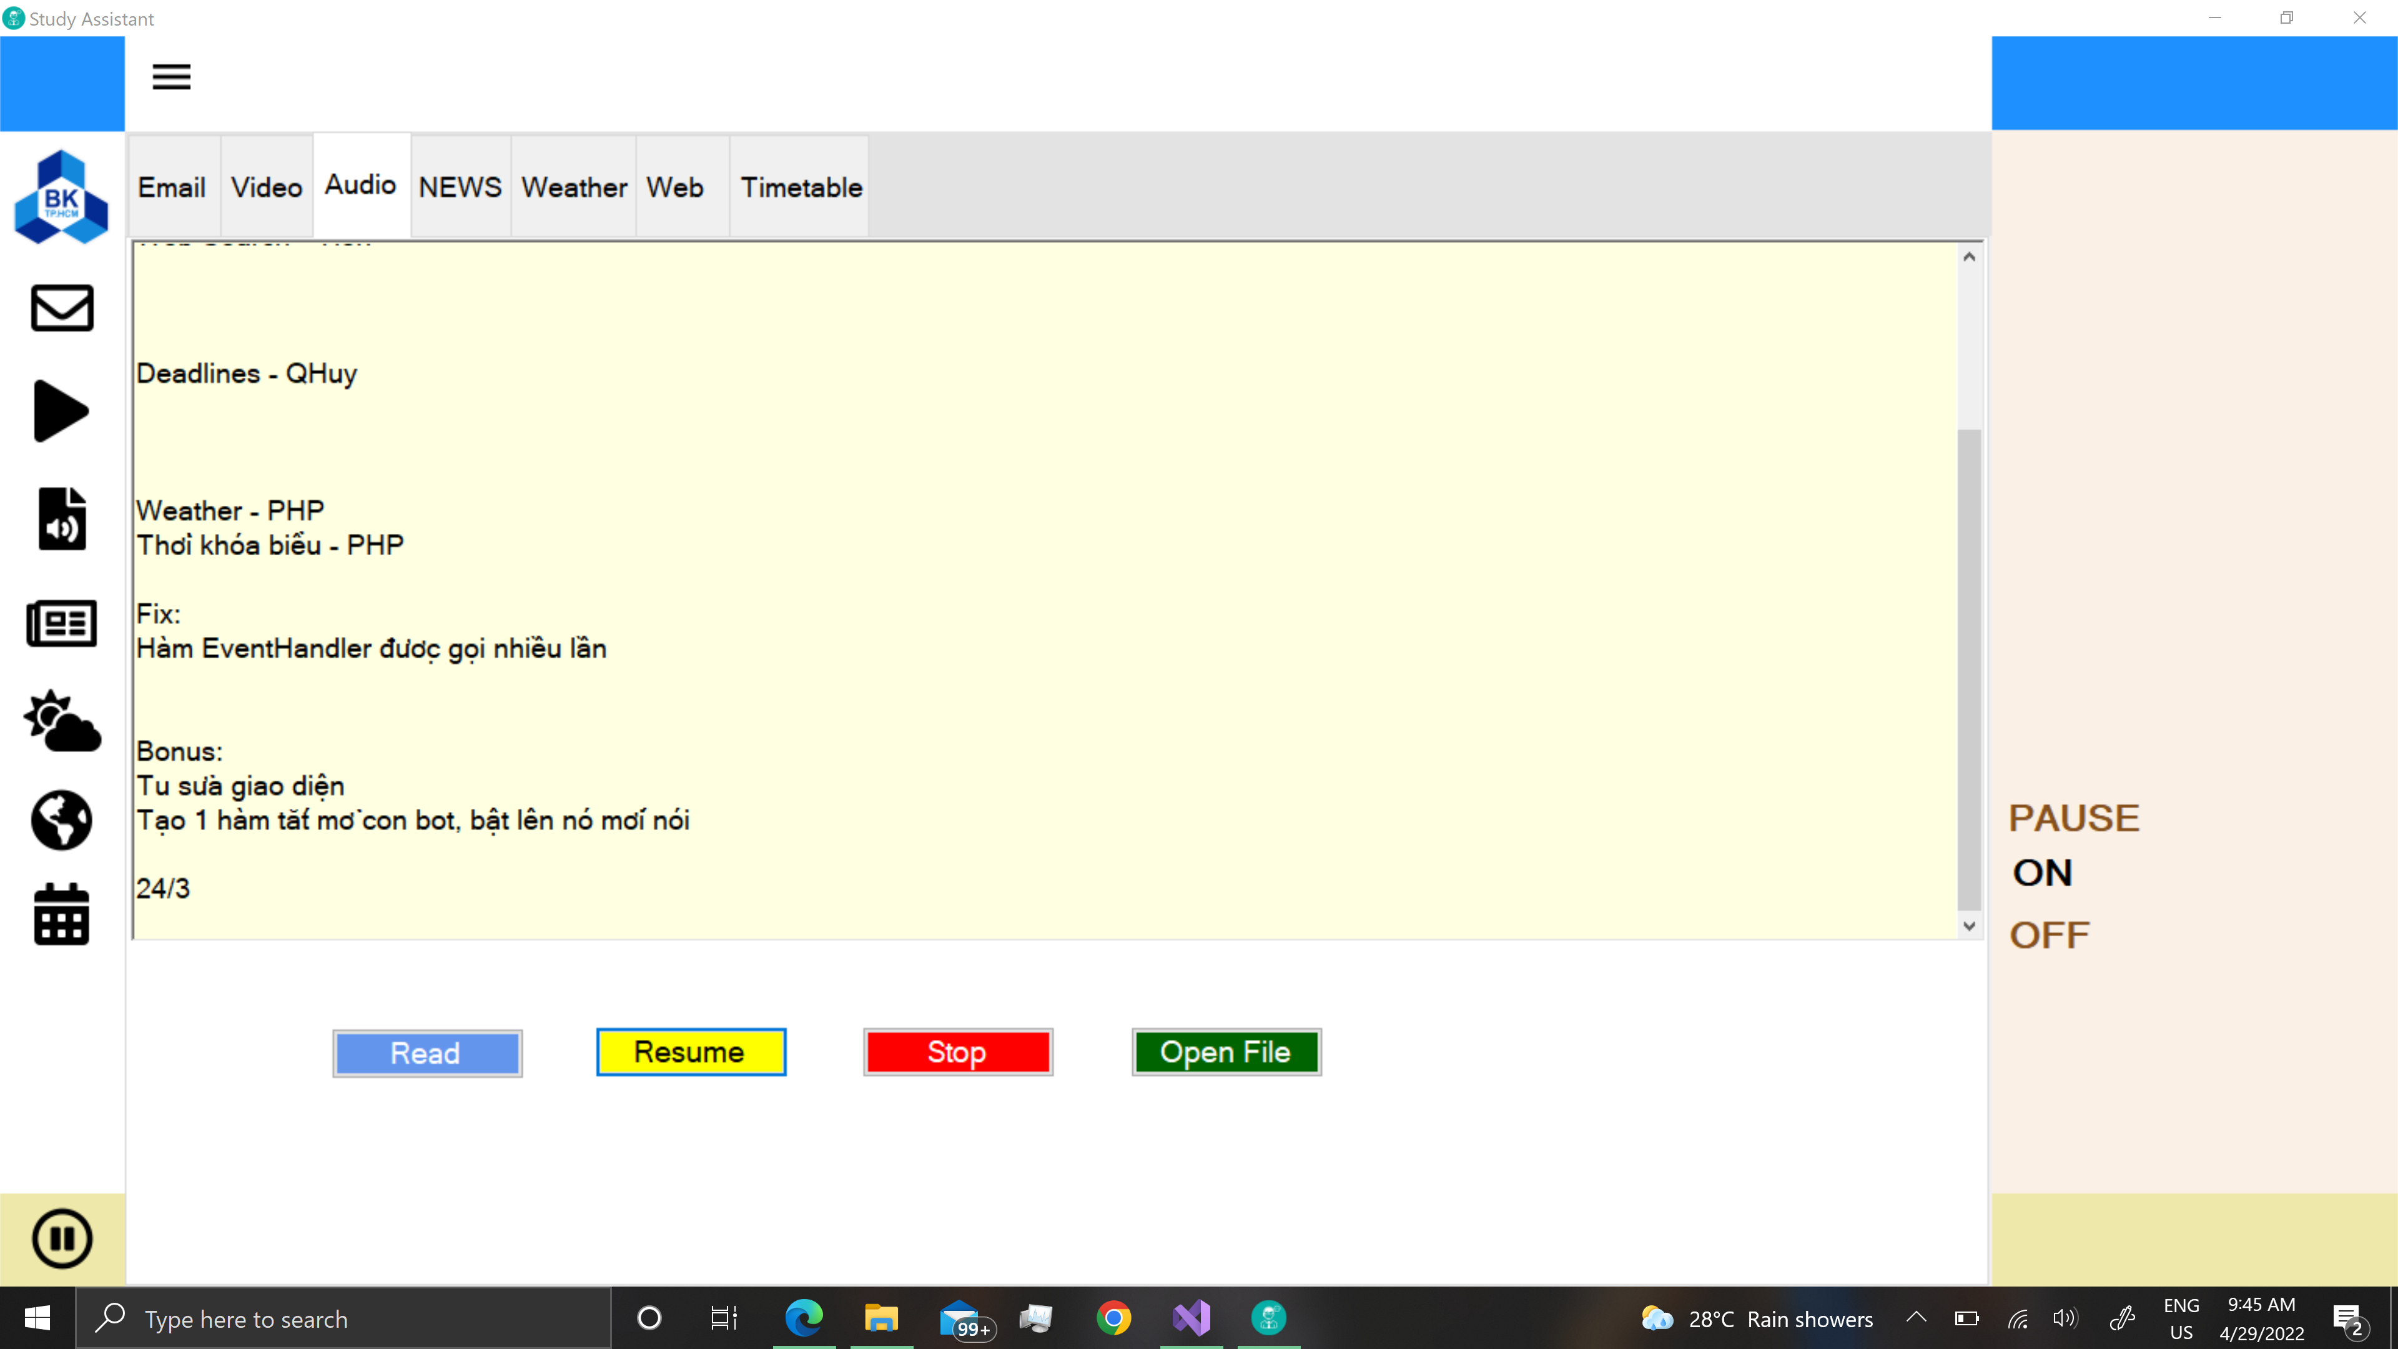Switch to the Timetable tab
Image resolution: width=2398 pixels, height=1349 pixels.
coord(801,187)
